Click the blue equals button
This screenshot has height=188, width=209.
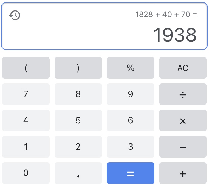pos(130,173)
